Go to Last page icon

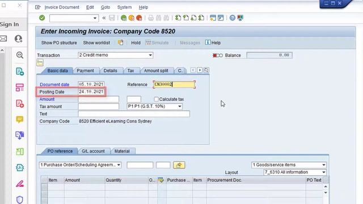click(x=201, y=18)
